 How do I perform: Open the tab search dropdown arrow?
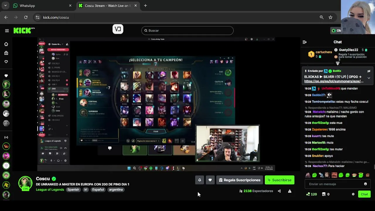tap(5, 6)
